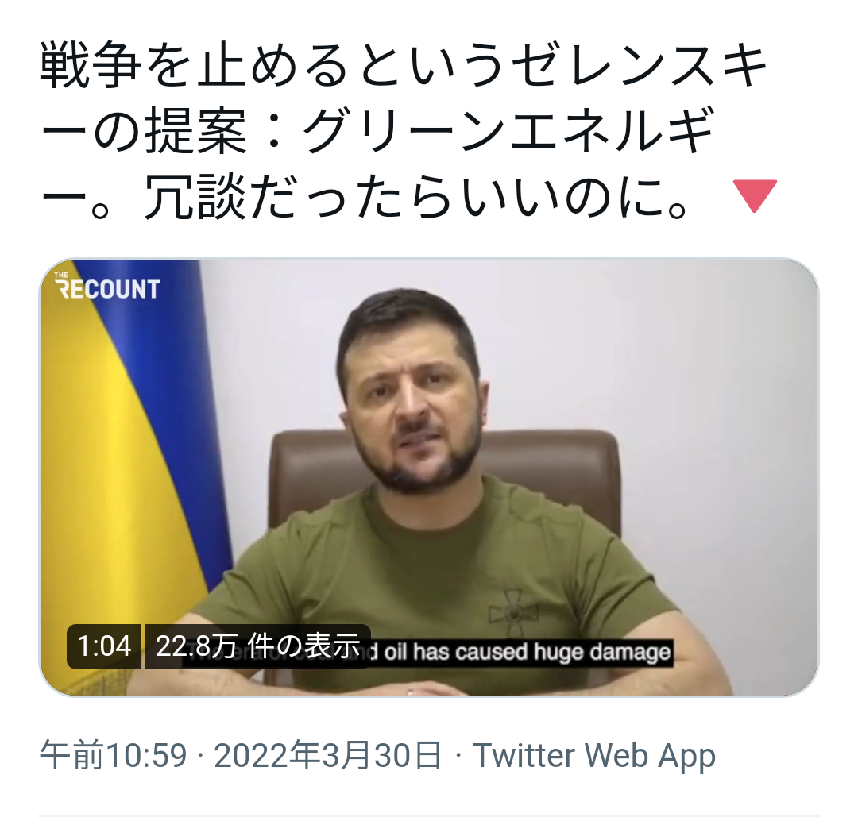Click the red downward triangle emoji
The width and height of the screenshot is (858, 821).
[755, 195]
